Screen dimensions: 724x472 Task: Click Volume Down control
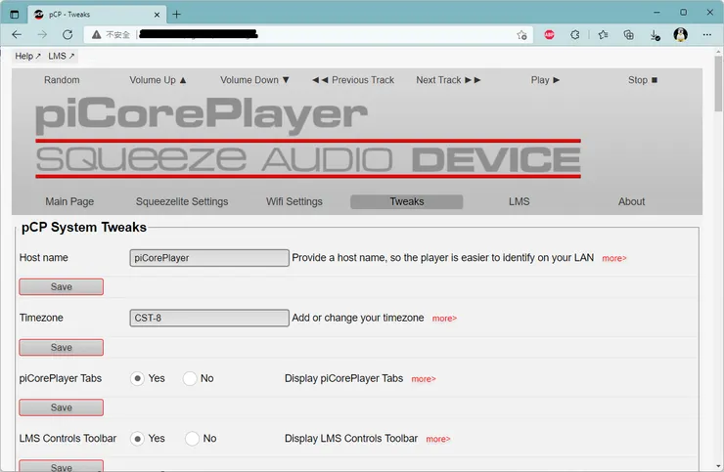[x=254, y=80]
